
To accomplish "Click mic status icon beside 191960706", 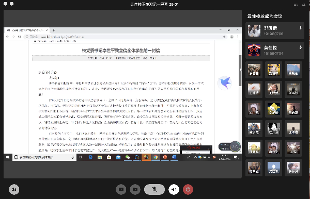I will pyautogui.click(x=301, y=28).
